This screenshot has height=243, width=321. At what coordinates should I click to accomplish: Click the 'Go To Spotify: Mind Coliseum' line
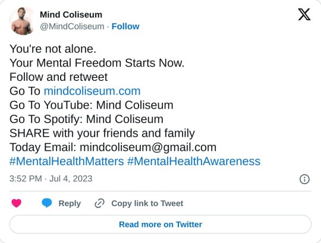click(x=86, y=119)
